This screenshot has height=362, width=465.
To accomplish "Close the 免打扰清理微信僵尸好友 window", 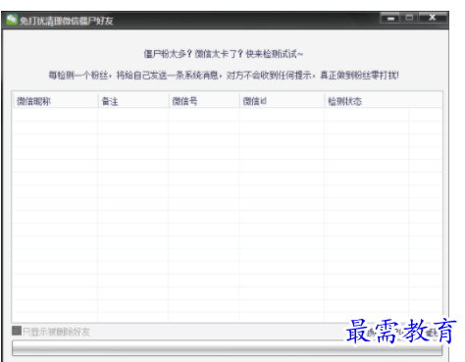I will coord(433,18).
